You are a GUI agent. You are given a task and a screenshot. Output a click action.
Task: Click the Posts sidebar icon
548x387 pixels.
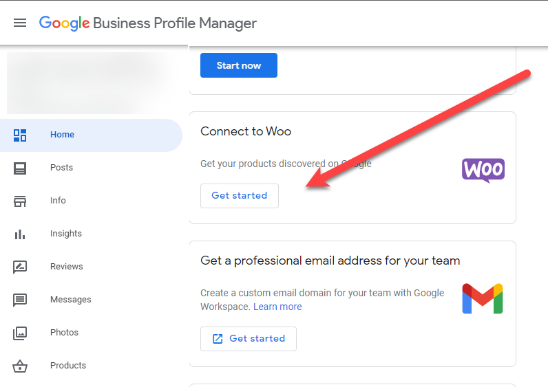pos(20,168)
